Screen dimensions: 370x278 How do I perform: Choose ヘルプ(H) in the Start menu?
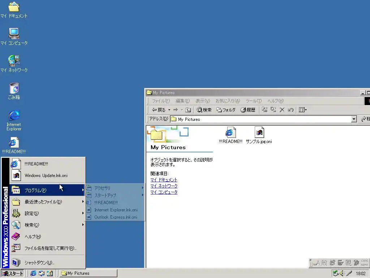tap(47, 236)
